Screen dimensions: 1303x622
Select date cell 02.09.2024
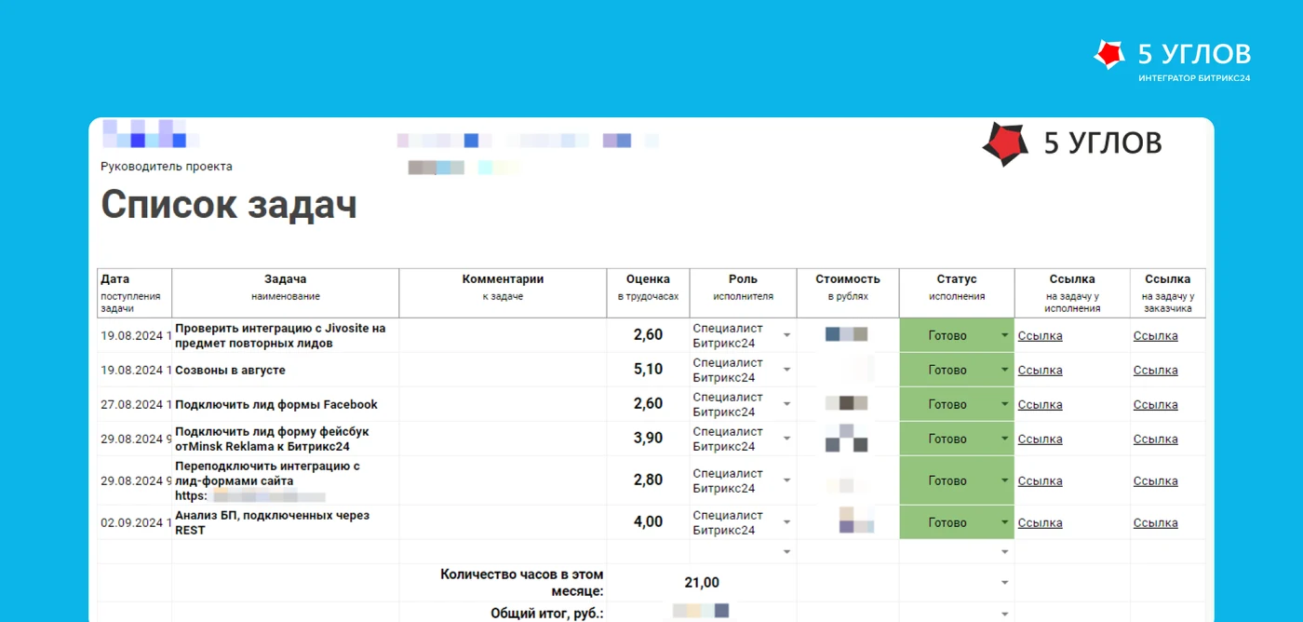pyautogui.click(x=135, y=523)
